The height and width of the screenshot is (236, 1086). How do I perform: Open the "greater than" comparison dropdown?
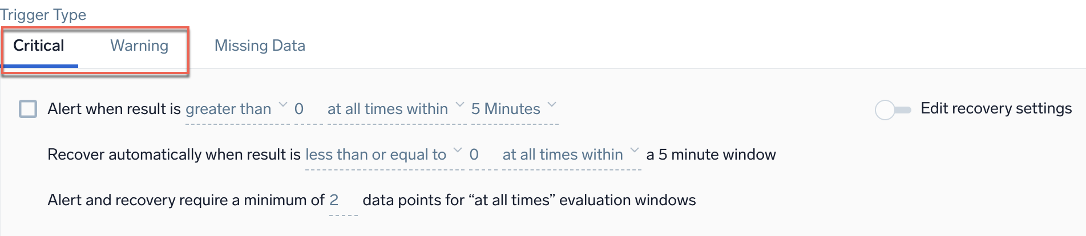[228, 109]
